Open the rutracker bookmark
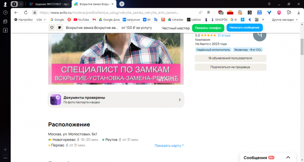This screenshot has width=304, height=162. click(x=175, y=19)
